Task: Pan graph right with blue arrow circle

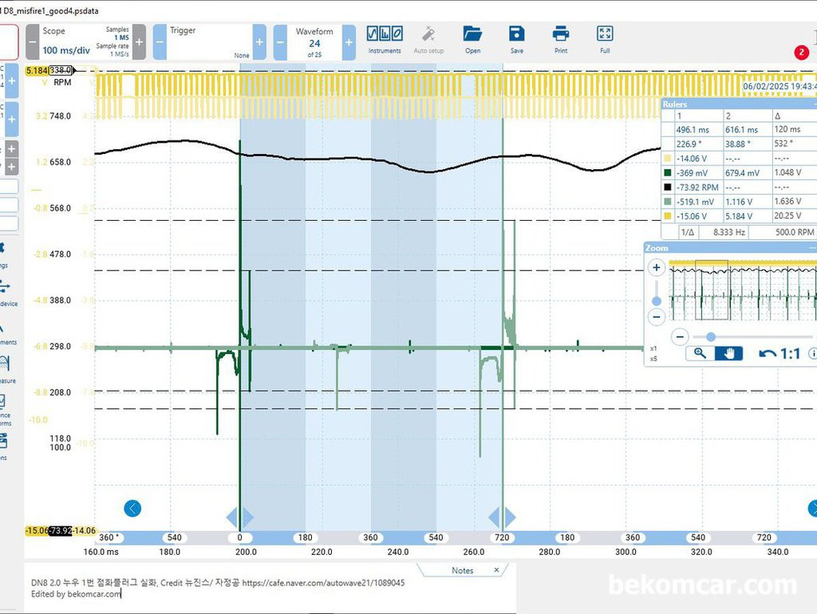Action: [813, 508]
